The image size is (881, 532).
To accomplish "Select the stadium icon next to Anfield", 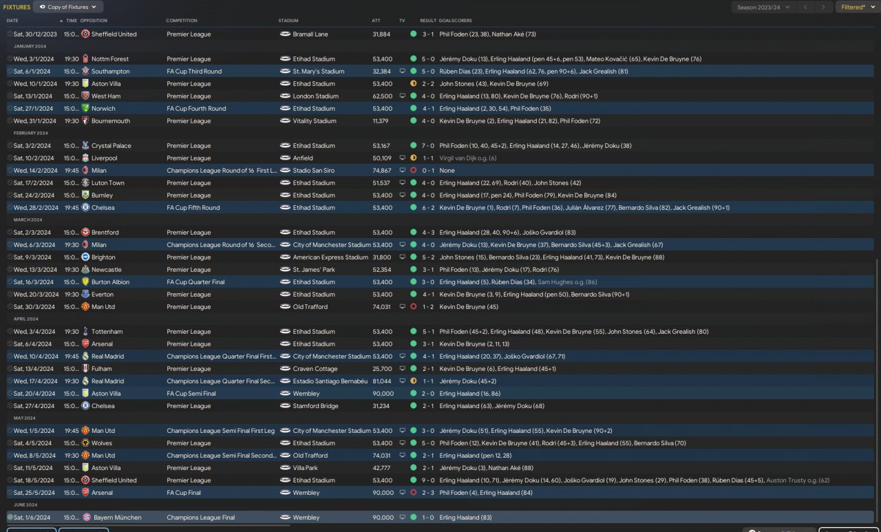I will pos(285,158).
